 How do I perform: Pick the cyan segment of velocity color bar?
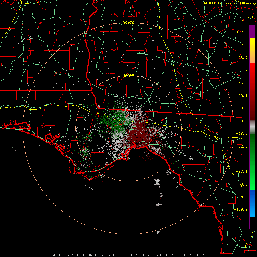tap(252, 211)
